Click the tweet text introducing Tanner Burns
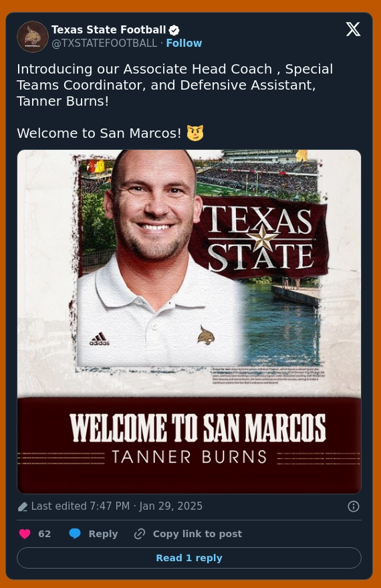The width and height of the screenshot is (381, 588). click(x=175, y=85)
